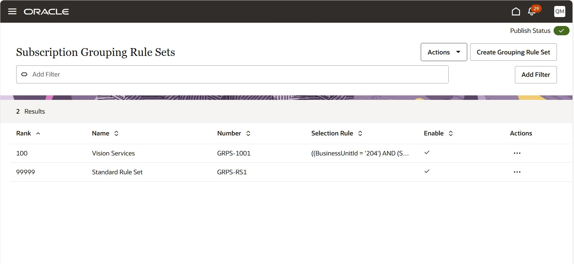Viewport: 574px width, 264px height.
Task: Click the Oracle logo
Action: pos(46,12)
